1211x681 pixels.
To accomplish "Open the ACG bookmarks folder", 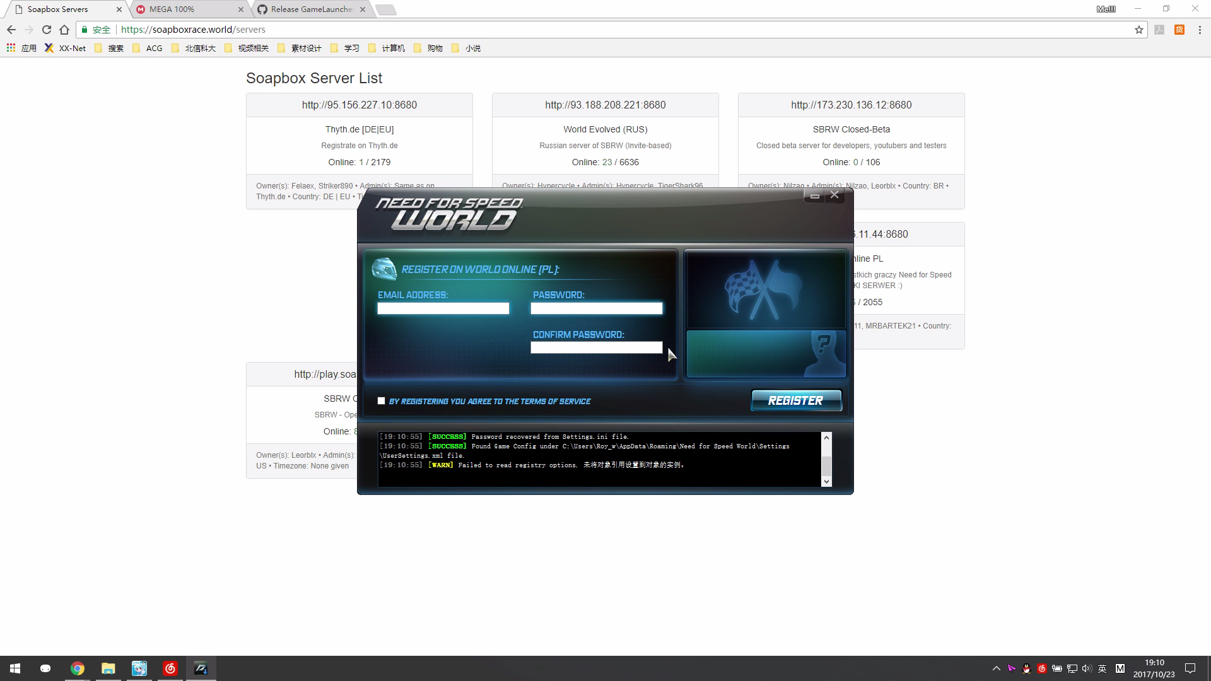I will pos(147,48).
